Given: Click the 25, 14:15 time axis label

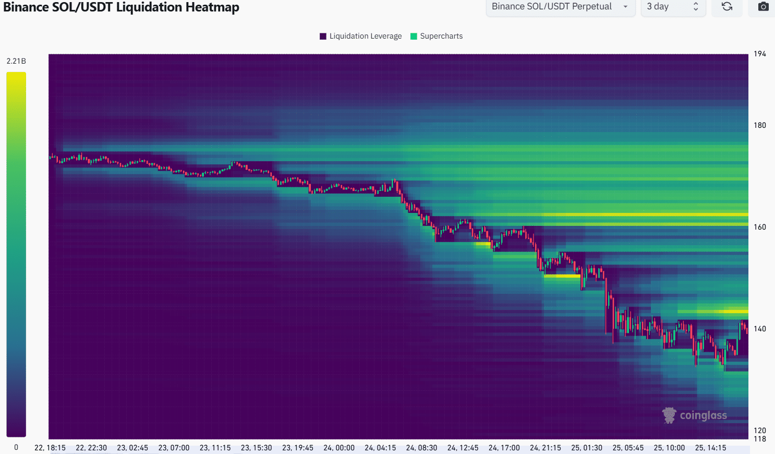Looking at the screenshot, I should tap(710, 448).
